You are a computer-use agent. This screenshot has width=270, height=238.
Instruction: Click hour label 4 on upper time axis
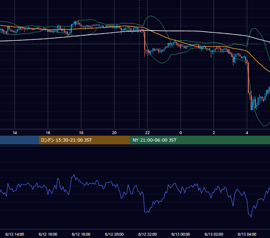[x=247, y=133]
